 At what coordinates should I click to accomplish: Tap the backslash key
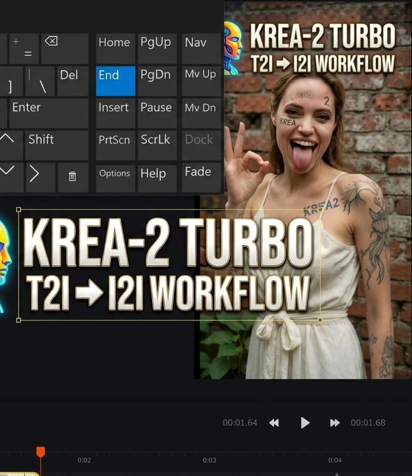[40, 81]
